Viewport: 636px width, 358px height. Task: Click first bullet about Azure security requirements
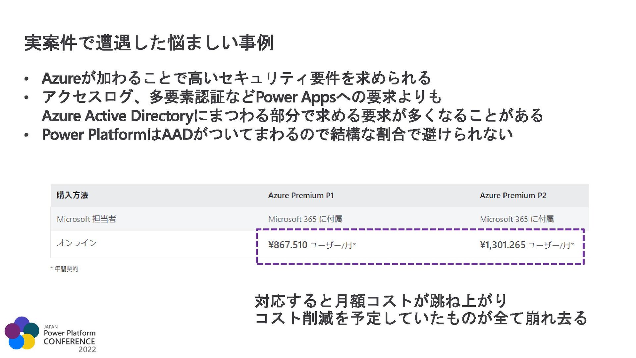pyautogui.click(x=236, y=78)
